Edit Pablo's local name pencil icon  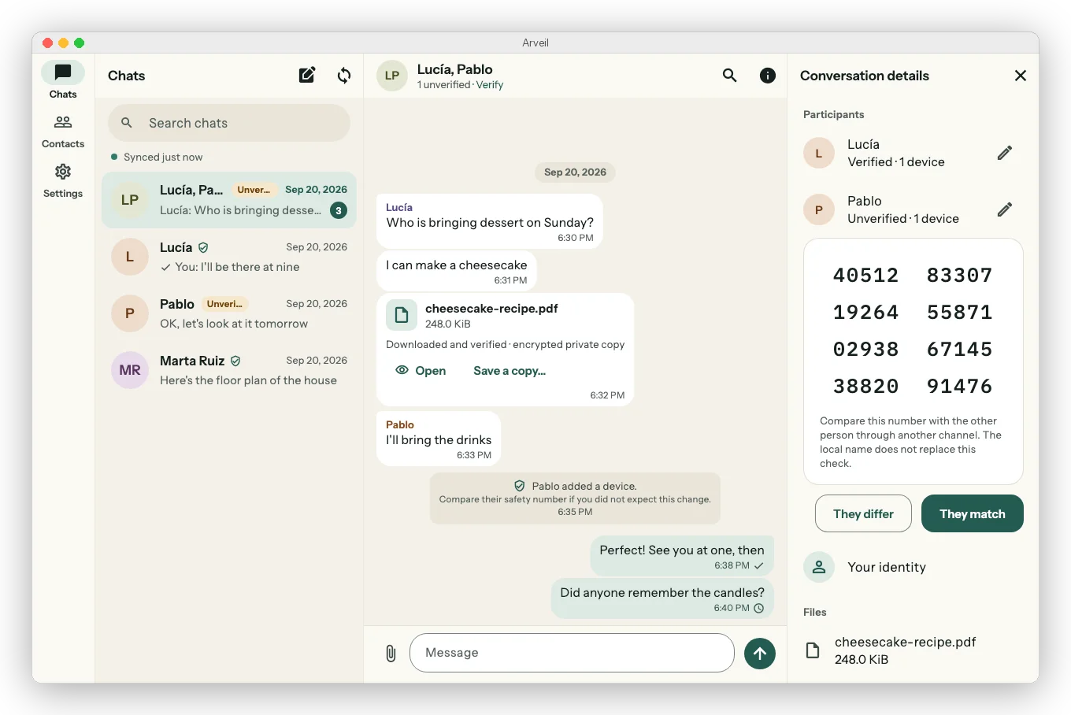click(1005, 209)
